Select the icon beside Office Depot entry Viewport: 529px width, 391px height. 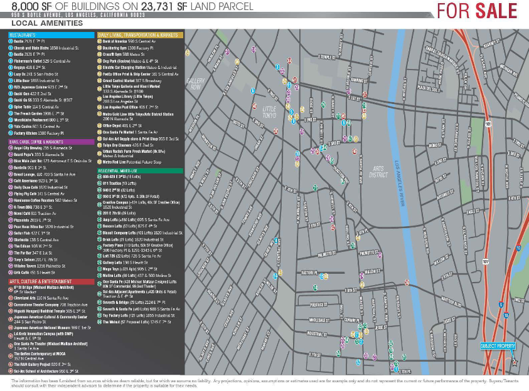[x=100, y=125]
